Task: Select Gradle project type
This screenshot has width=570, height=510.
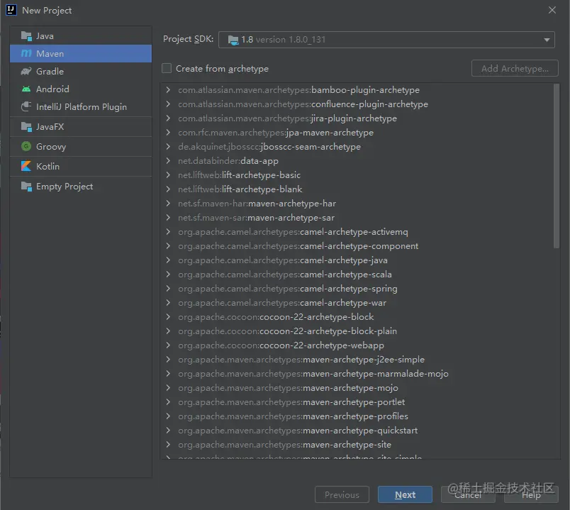Action: [81, 72]
